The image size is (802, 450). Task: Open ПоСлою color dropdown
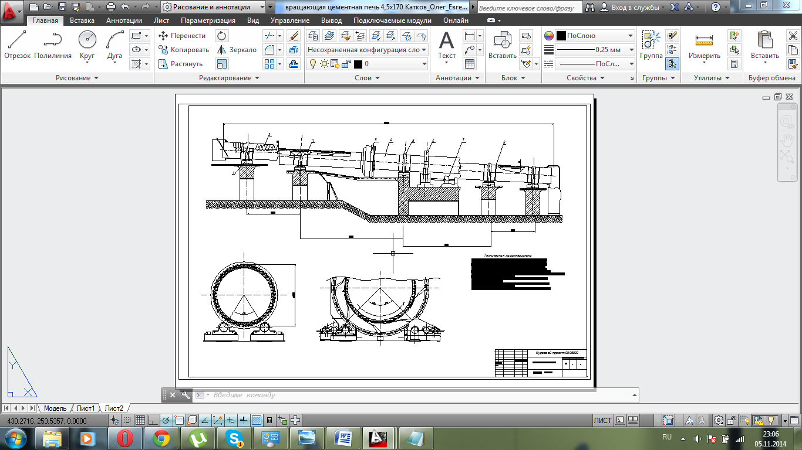pyautogui.click(x=595, y=36)
